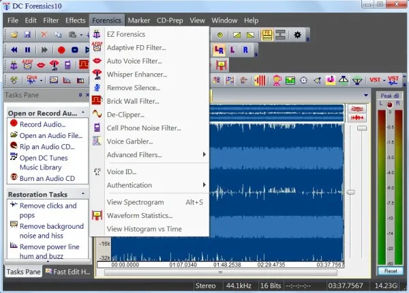409x293 pixels.
Task: Click the EZ Forensics scales toolbar icon
Action: [x=14, y=65]
